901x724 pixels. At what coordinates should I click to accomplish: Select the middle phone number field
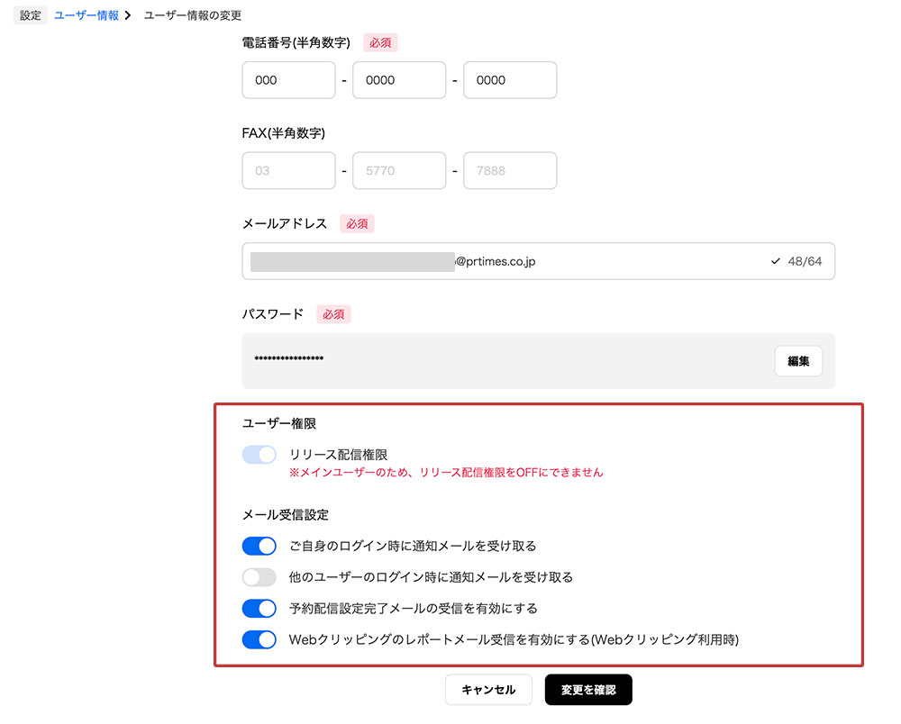click(x=399, y=80)
